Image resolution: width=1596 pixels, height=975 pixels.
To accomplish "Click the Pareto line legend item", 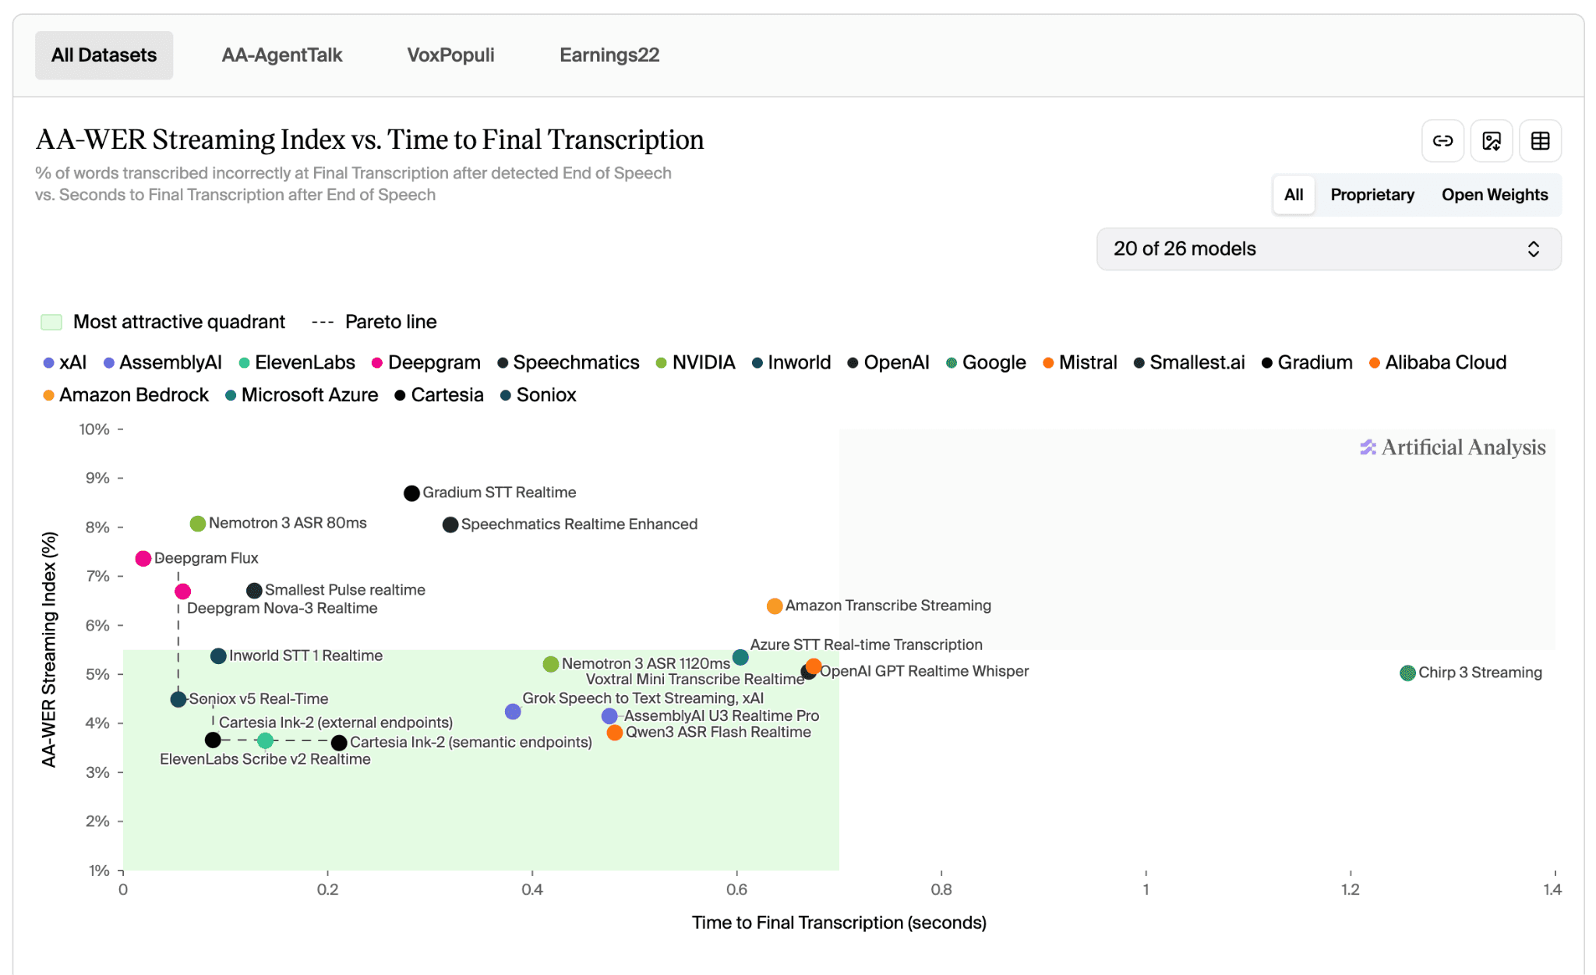I will tap(374, 322).
